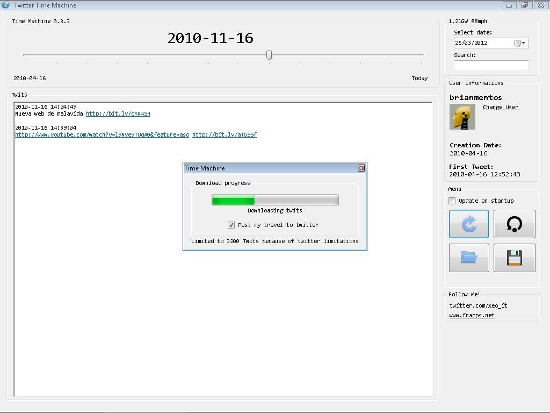Click 'Nueva web de malavida' twit text

(x=49, y=113)
